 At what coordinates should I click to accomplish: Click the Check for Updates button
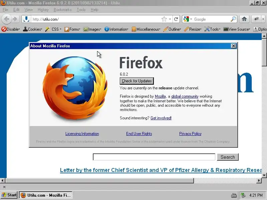tap(137, 81)
